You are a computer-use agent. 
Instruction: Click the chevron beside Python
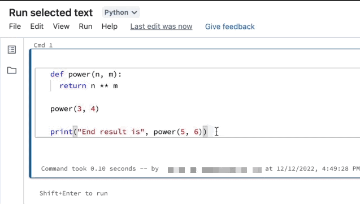point(135,12)
